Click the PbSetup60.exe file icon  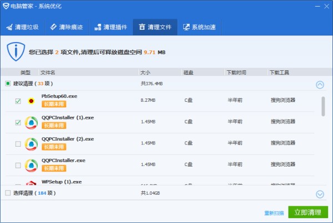(x=32, y=101)
